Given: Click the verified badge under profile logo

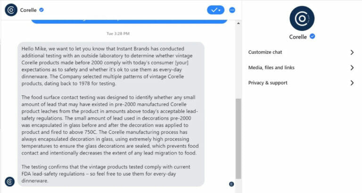Looking at the screenshot, I should (x=312, y=36).
